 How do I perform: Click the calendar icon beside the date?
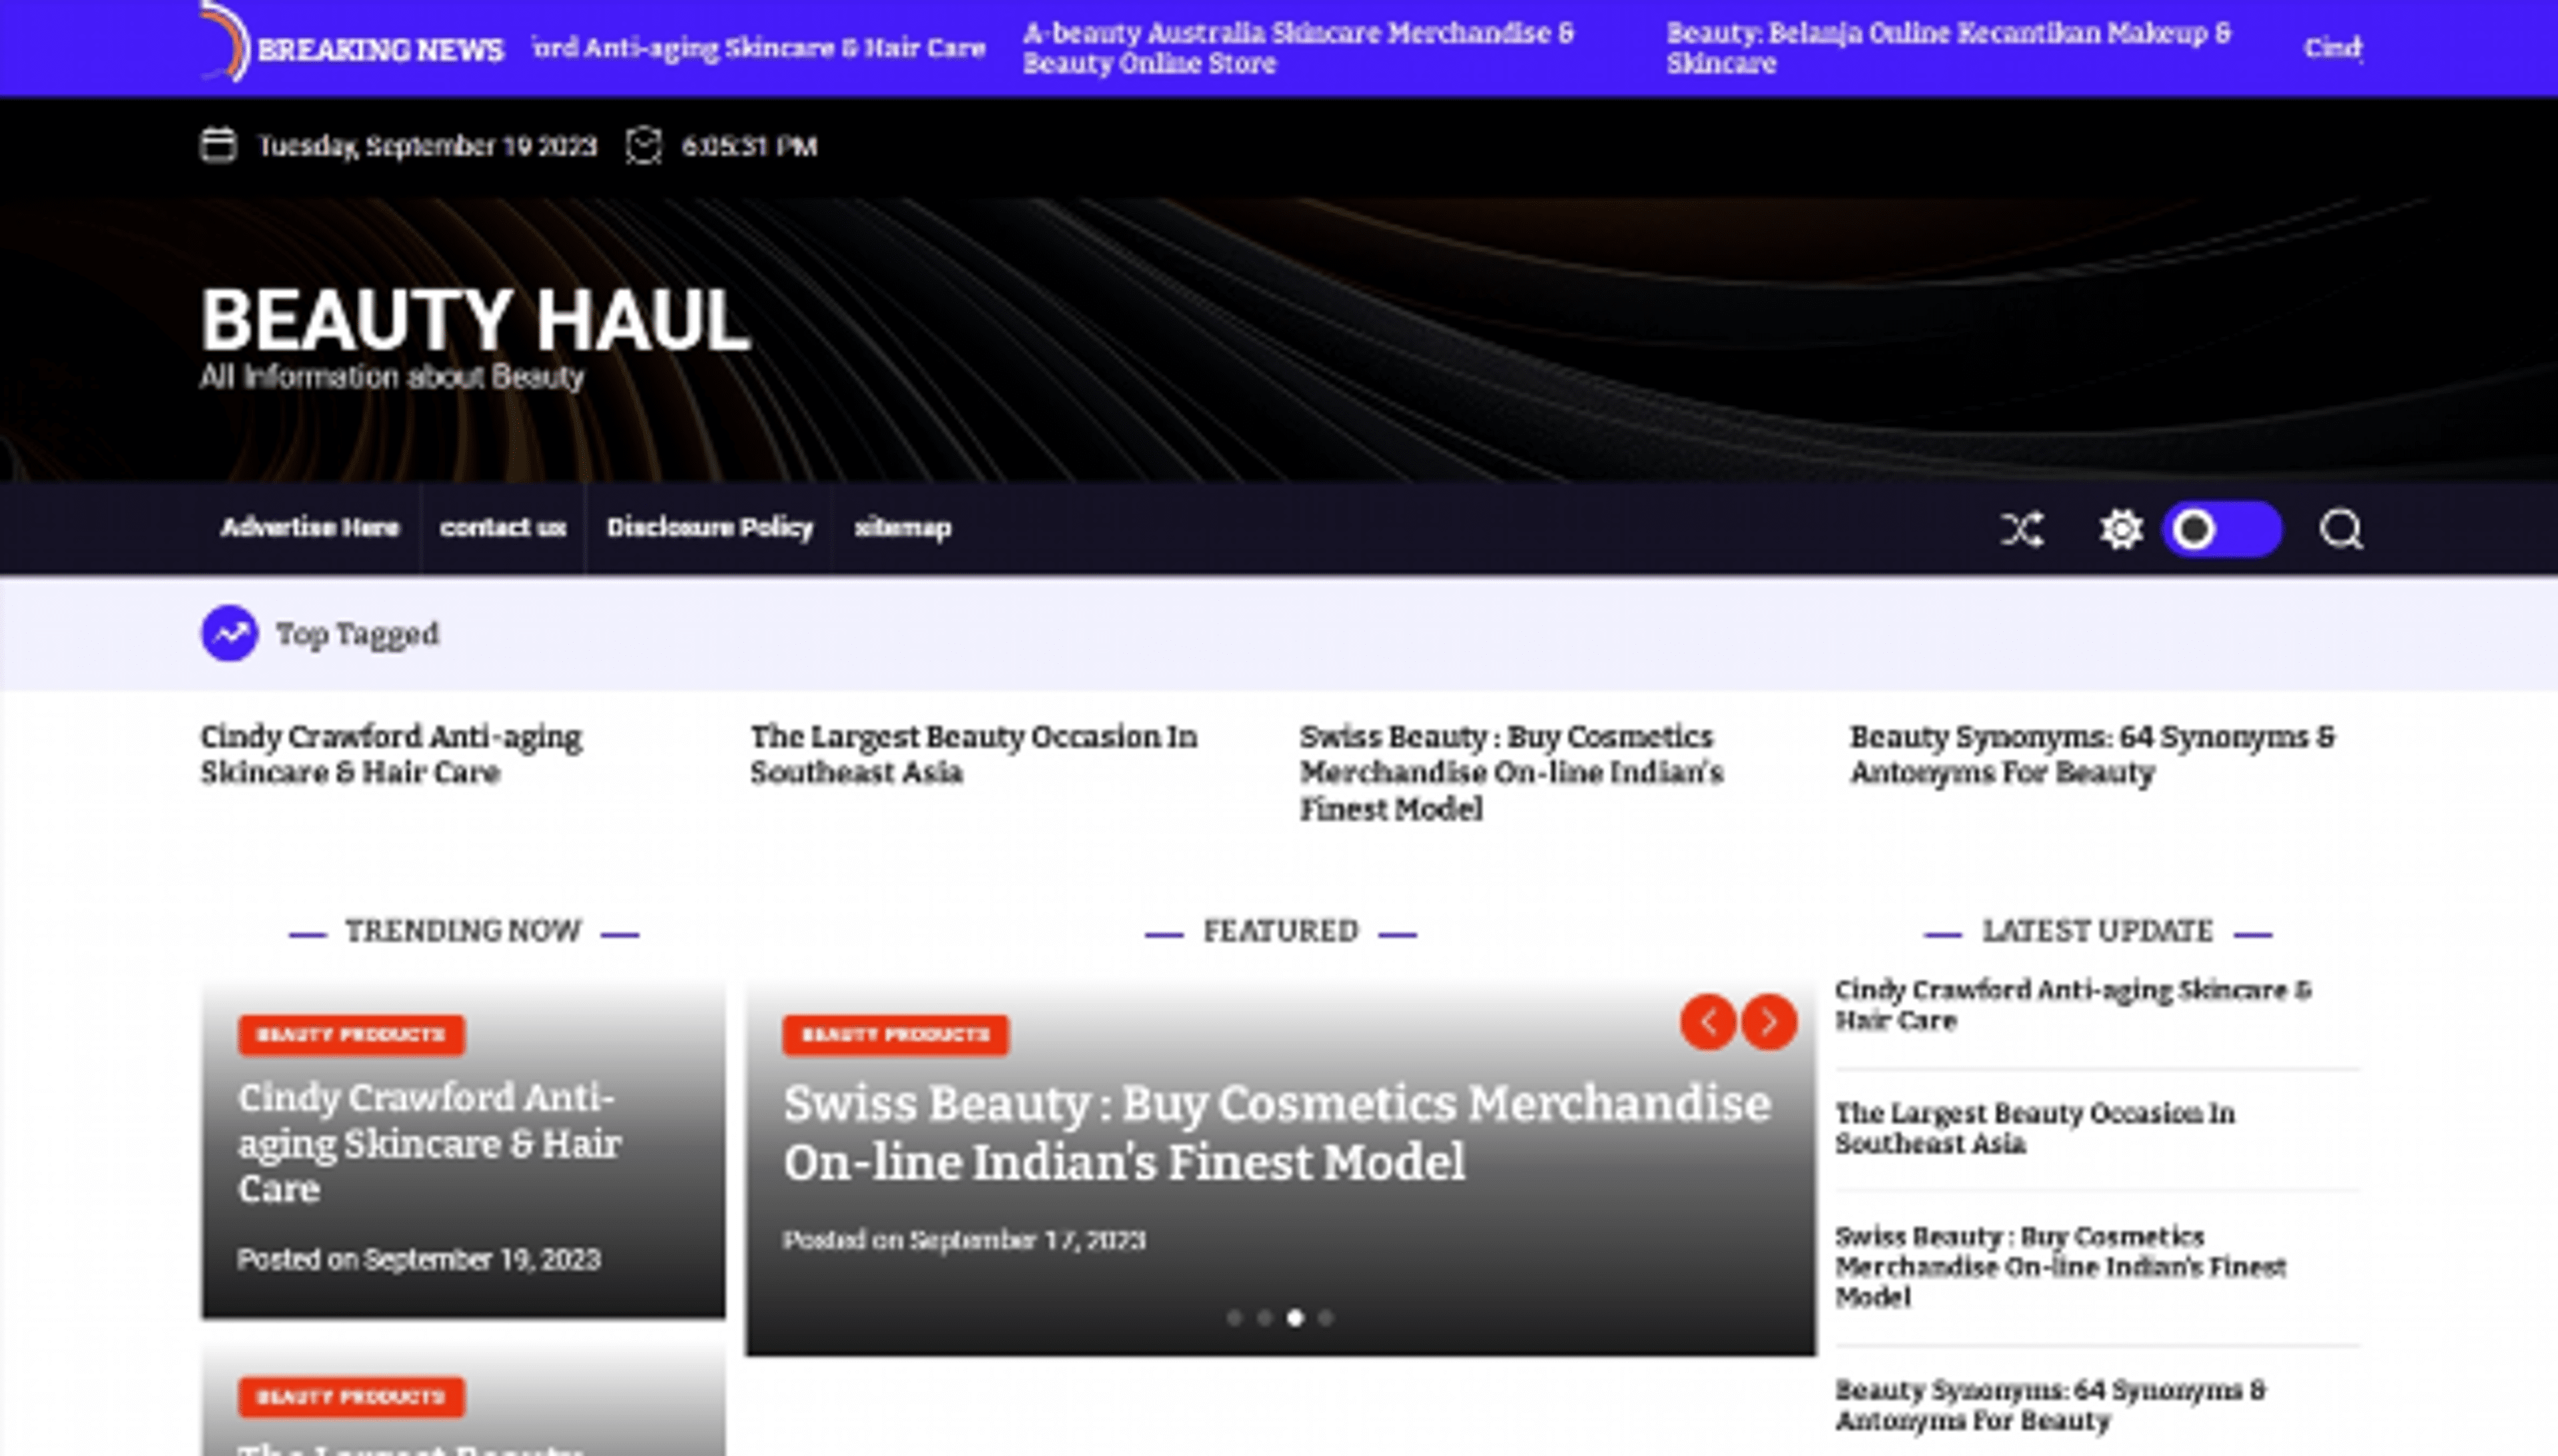(x=218, y=146)
